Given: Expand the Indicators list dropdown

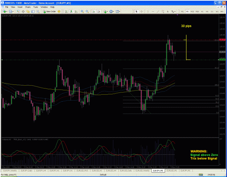Looking at the screenshot, I should [x=107, y=12].
